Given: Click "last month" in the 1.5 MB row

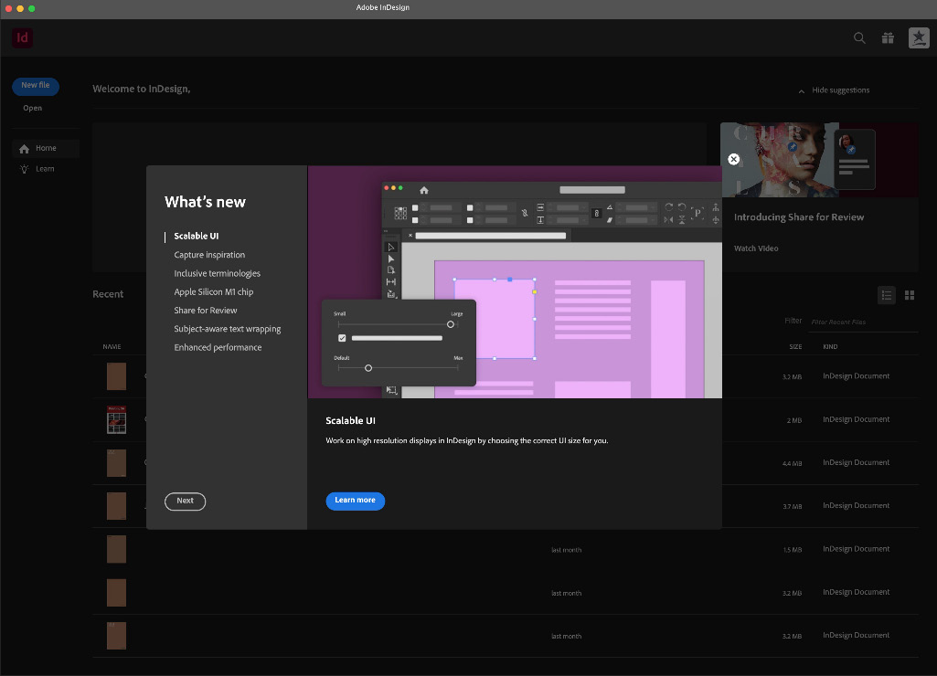Looking at the screenshot, I should pyautogui.click(x=567, y=550).
